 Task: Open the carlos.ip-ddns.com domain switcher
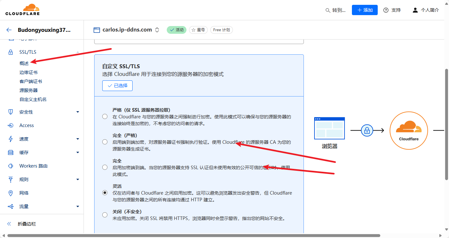click(x=157, y=30)
